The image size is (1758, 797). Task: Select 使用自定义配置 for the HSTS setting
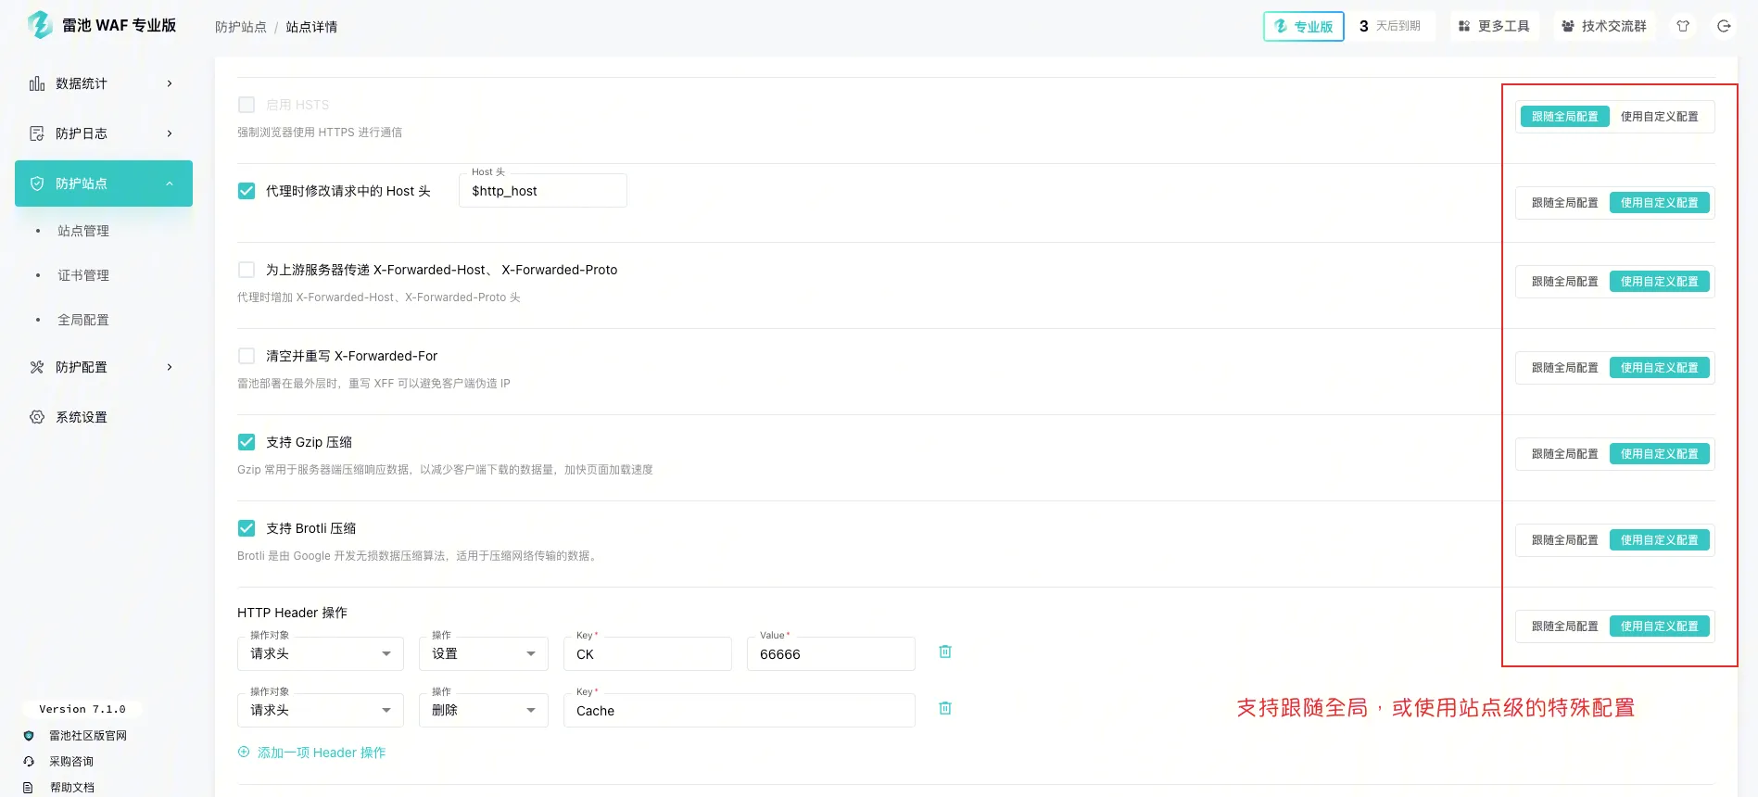point(1659,117)
